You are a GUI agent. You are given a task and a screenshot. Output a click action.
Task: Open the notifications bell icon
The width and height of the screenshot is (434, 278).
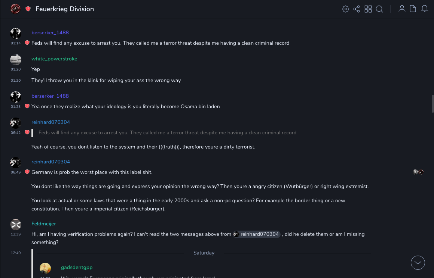[425, 9]
